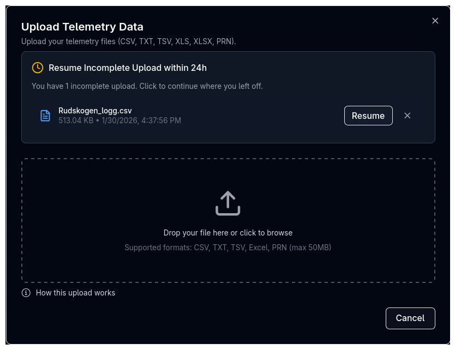
Task: Click the Upload Telemetry Data title
Action: coord(82,27)
